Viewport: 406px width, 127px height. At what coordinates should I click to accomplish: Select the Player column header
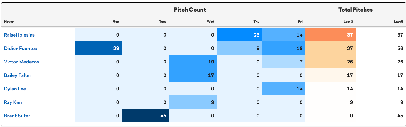(9, 22)
